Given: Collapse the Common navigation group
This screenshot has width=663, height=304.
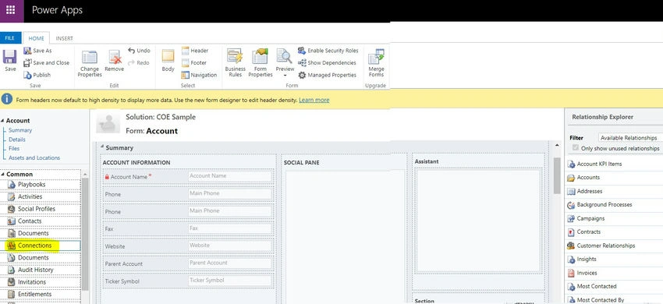Looking at the screenshot, I should 2,174.
